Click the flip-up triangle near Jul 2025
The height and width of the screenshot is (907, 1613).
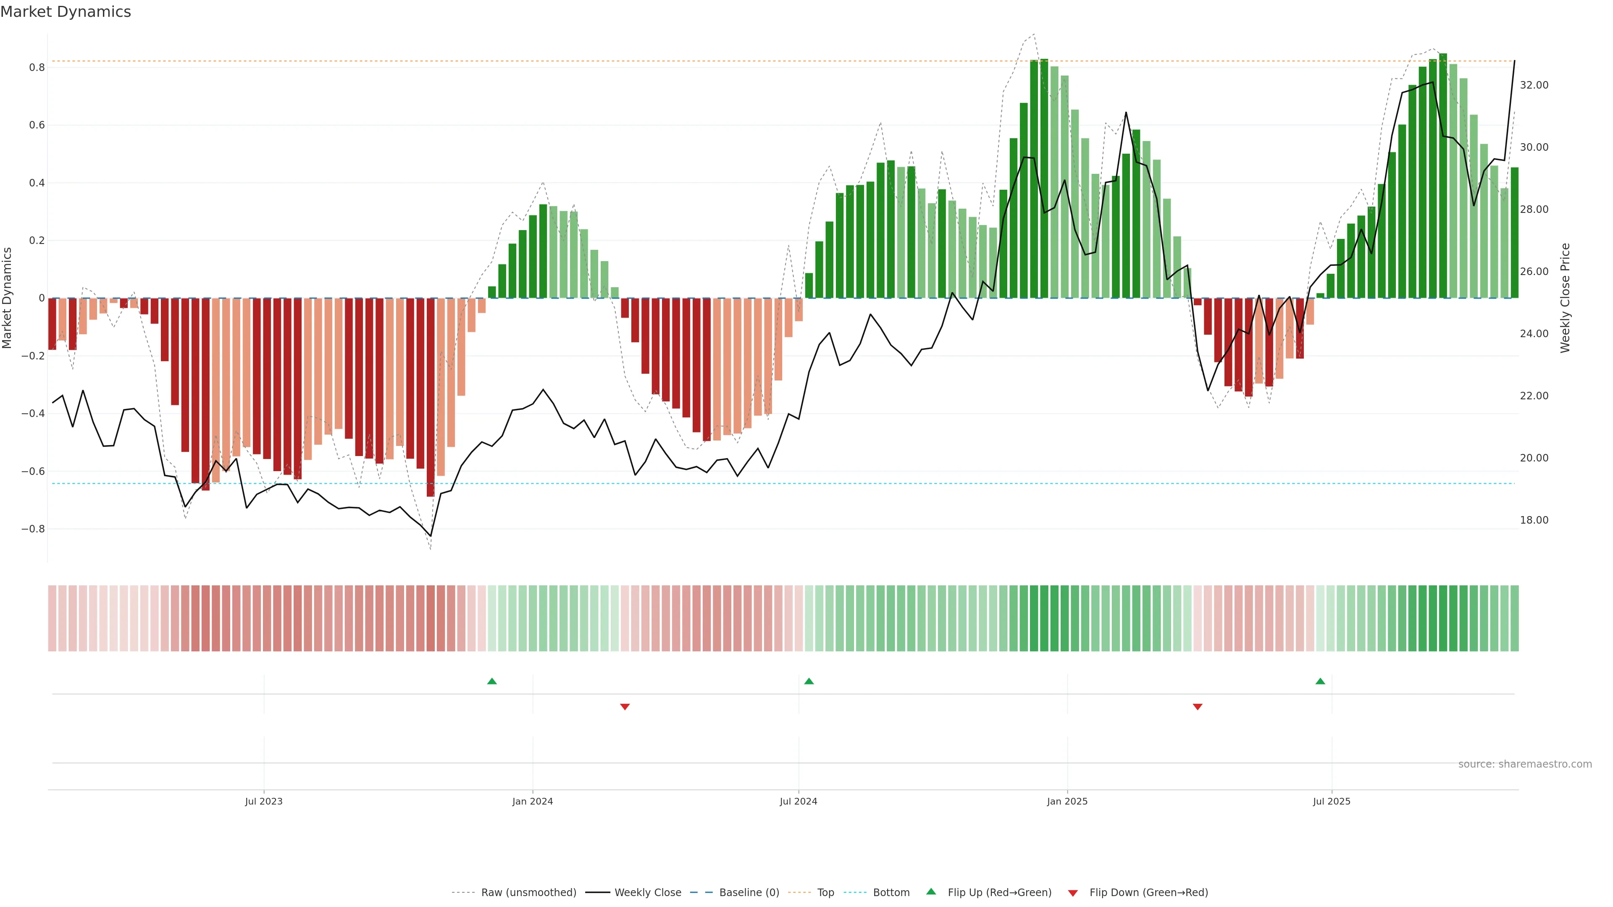coord(1320,681)
